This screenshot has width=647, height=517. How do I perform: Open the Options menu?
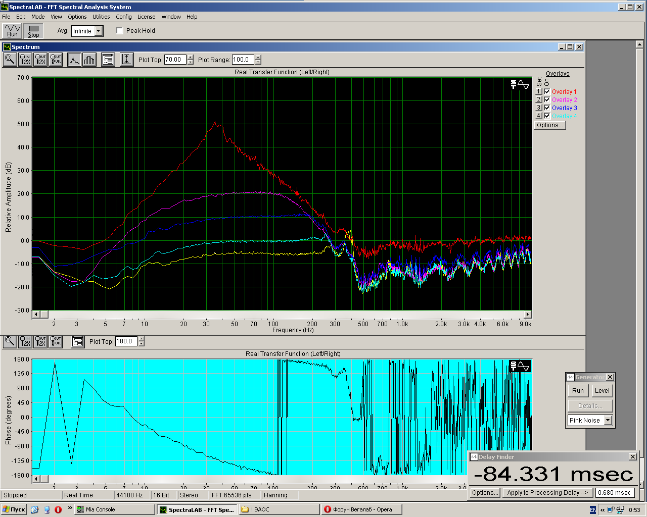coord(77,17)
